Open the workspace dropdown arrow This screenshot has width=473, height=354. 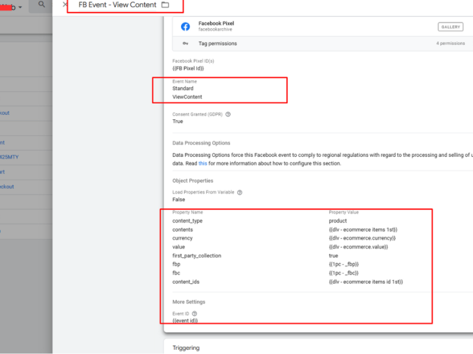(20, 7)
